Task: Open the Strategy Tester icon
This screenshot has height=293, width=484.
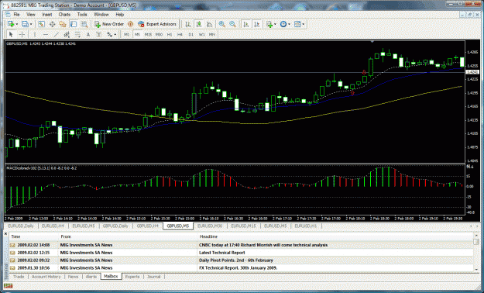Action: 84,24
